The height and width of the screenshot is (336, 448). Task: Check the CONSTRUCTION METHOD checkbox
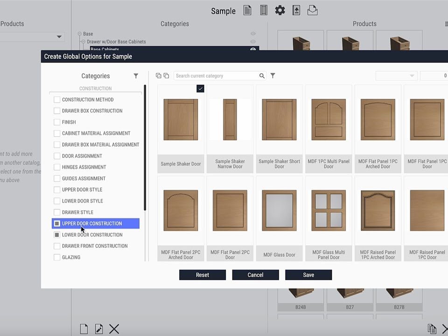point(57,99)
